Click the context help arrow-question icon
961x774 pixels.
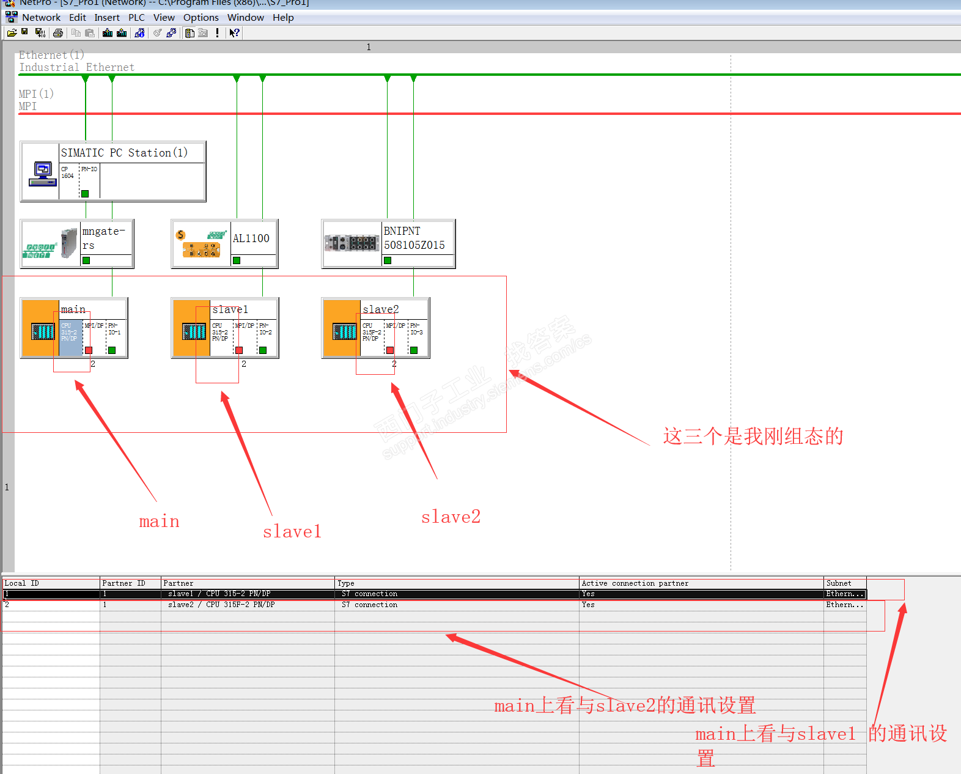[x=235, y=33]
